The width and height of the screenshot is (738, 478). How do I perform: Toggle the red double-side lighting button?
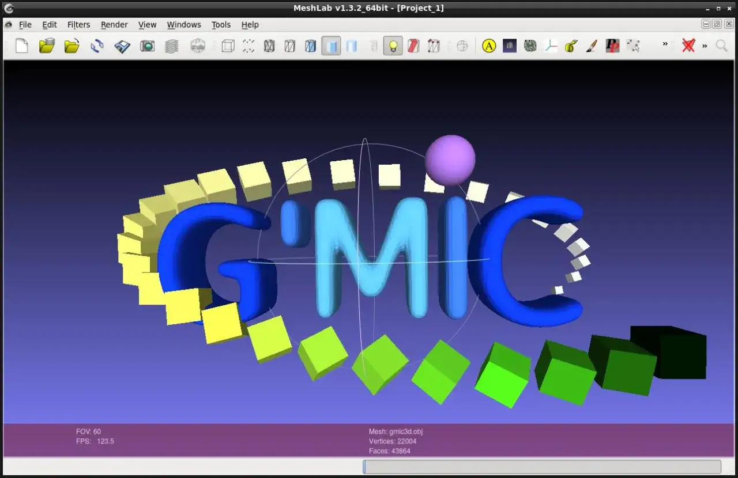tap(413, 45)
